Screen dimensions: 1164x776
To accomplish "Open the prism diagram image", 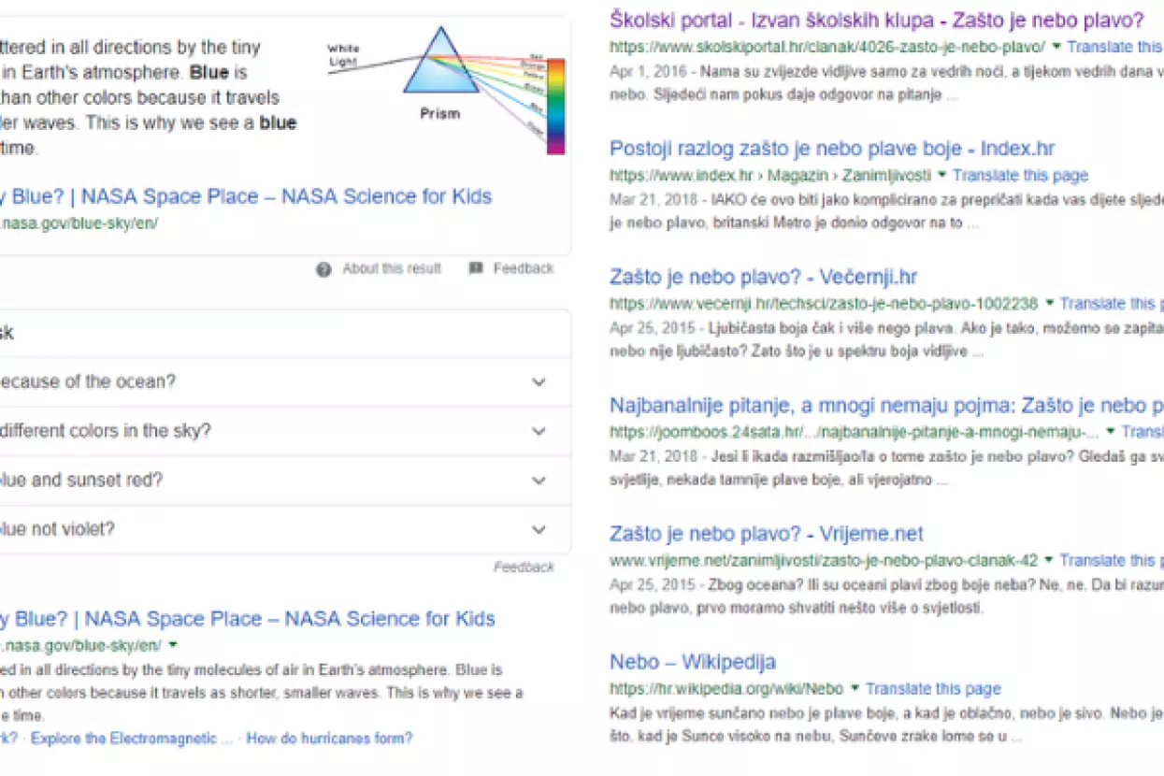I will [x=446, y=91].
